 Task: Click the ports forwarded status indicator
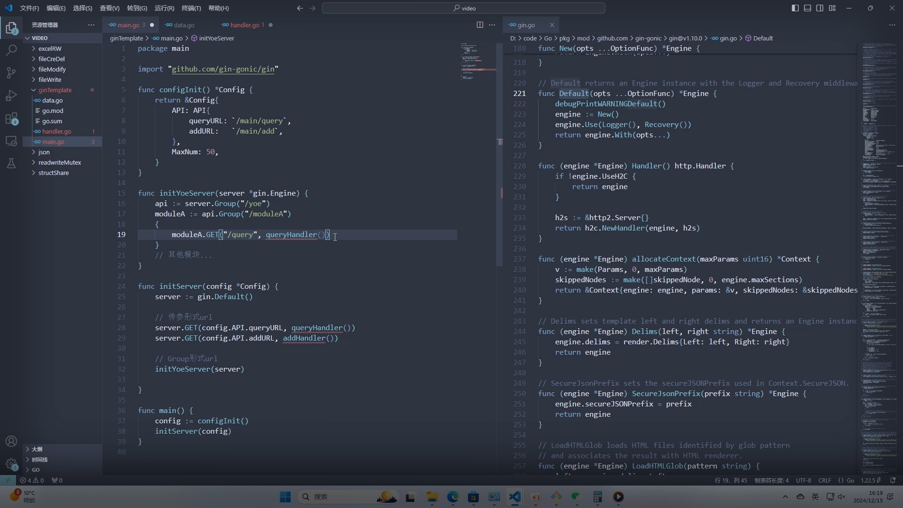click(57, 480)
